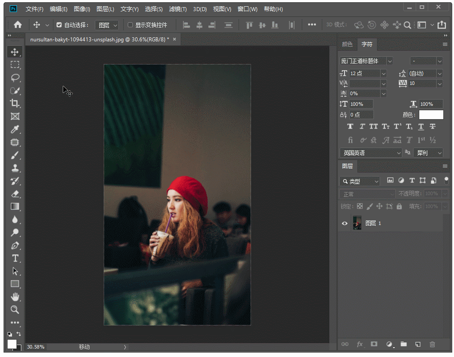This screenshot has height=357, width=454.
Task: Select the Brush tool
Action: click(x=15, y=155)
